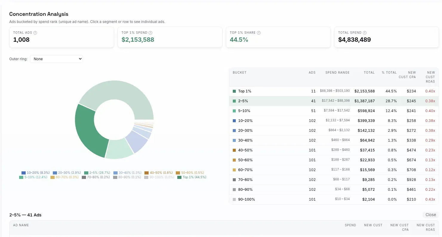Click the info icon next to Total Spend

pyautogui.click(x=365, y=33)
